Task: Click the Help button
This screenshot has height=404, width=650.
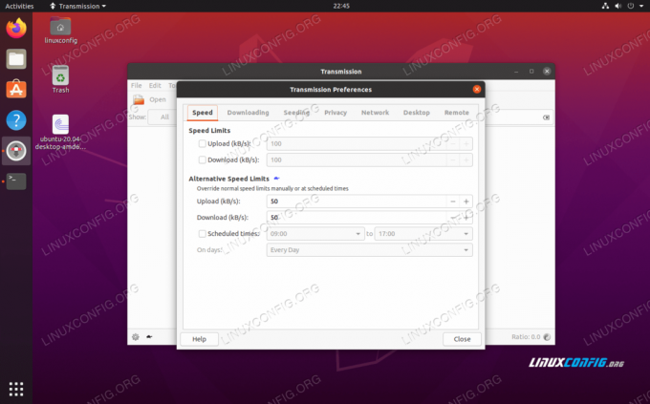Action: click(199, 339)
